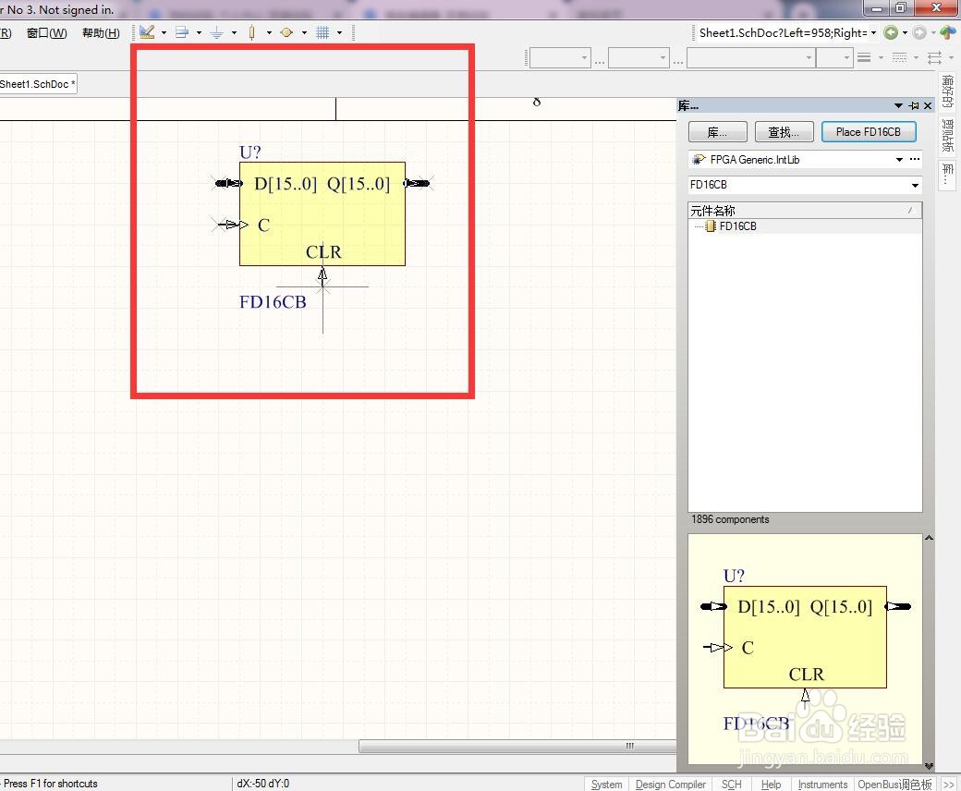Click the power sources ground icon
This screenshot has width=961, height=791.
coord(216,32)
